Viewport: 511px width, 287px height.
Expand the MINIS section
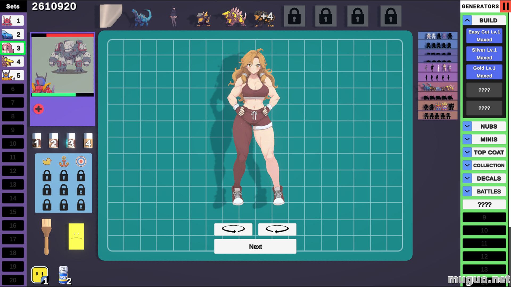467,139
